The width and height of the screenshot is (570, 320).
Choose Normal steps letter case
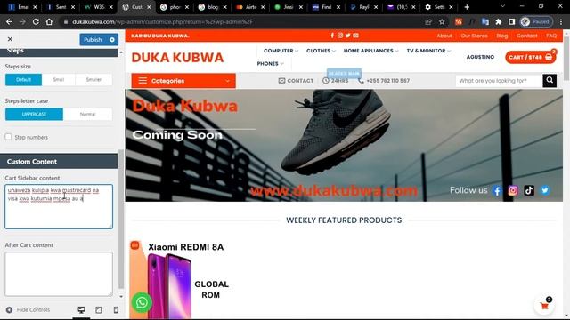click(x=87, y=115)
